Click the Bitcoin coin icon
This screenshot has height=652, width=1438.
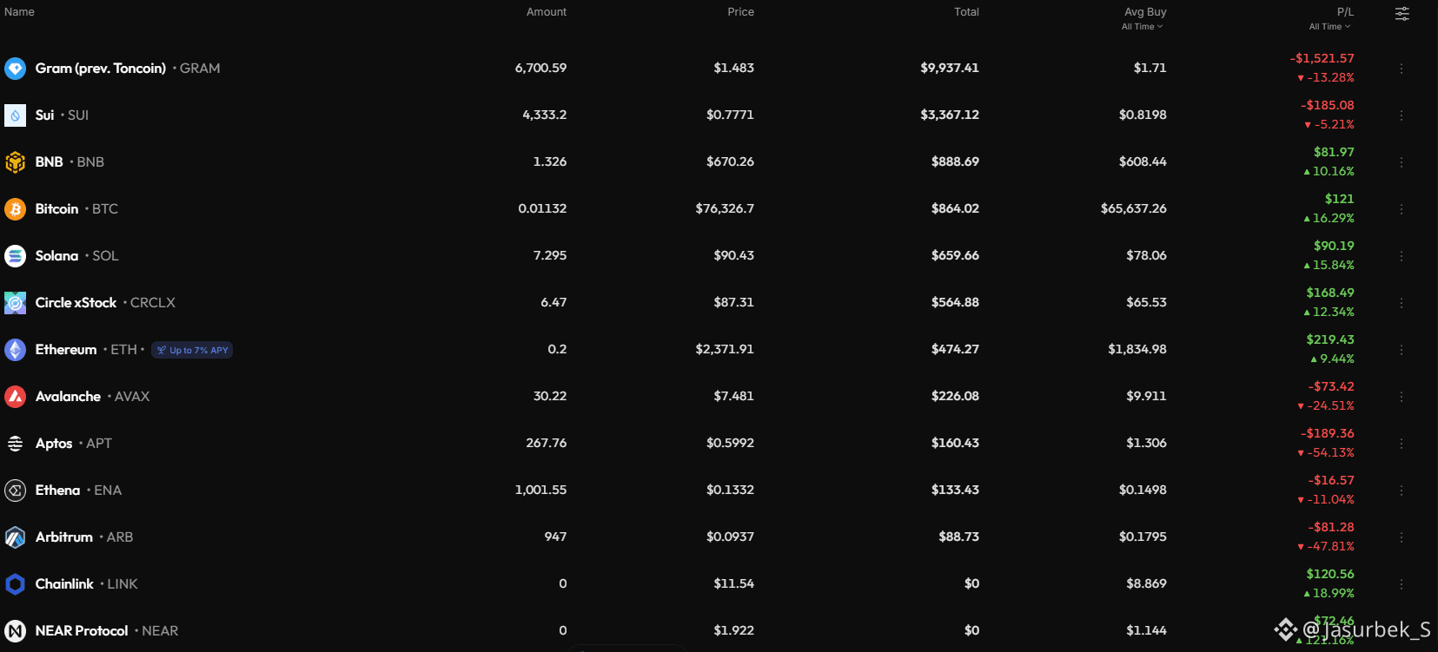coord(15,209)
